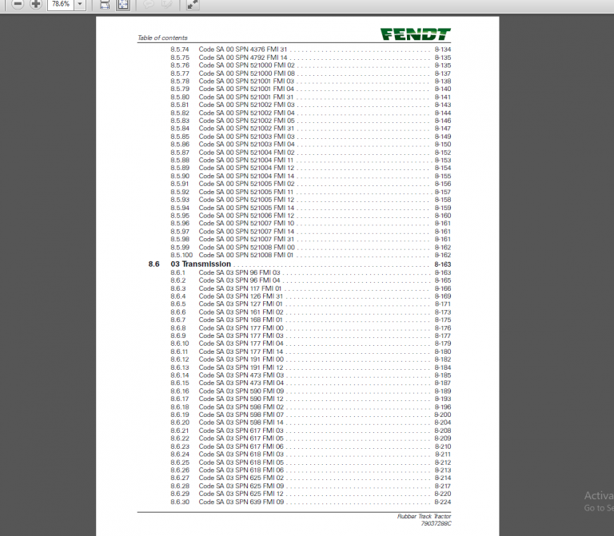Viewport: 614px width, 536px height.
Task: Click 'Code SA 00 SPN 521001 FMI 31'
Action: [x=245, y=97]
